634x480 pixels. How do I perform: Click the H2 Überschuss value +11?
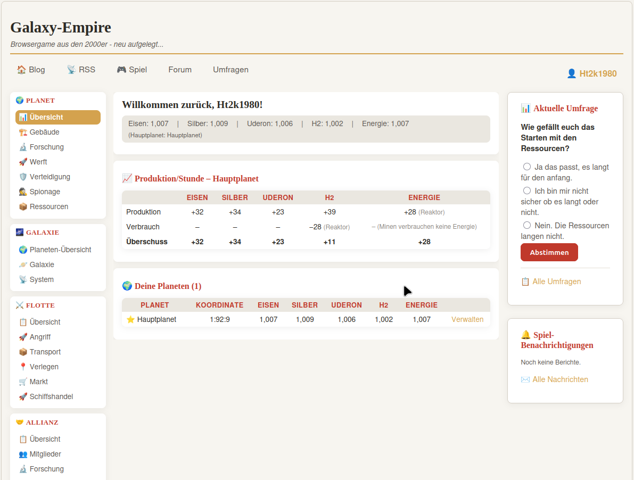[x=329, y=242]
